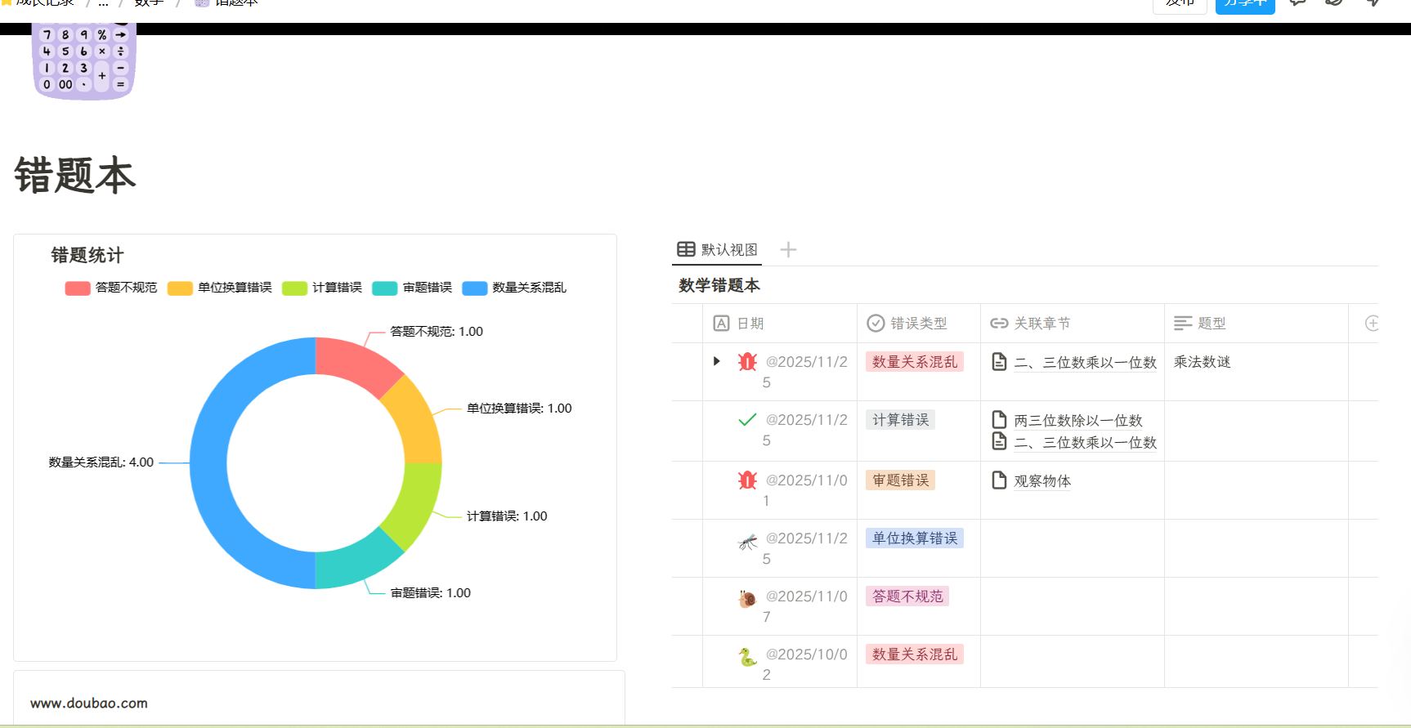This screenshot has height=728, width=1411.
Task: Add a new column with the circled plus
Action: [1372, 324]
